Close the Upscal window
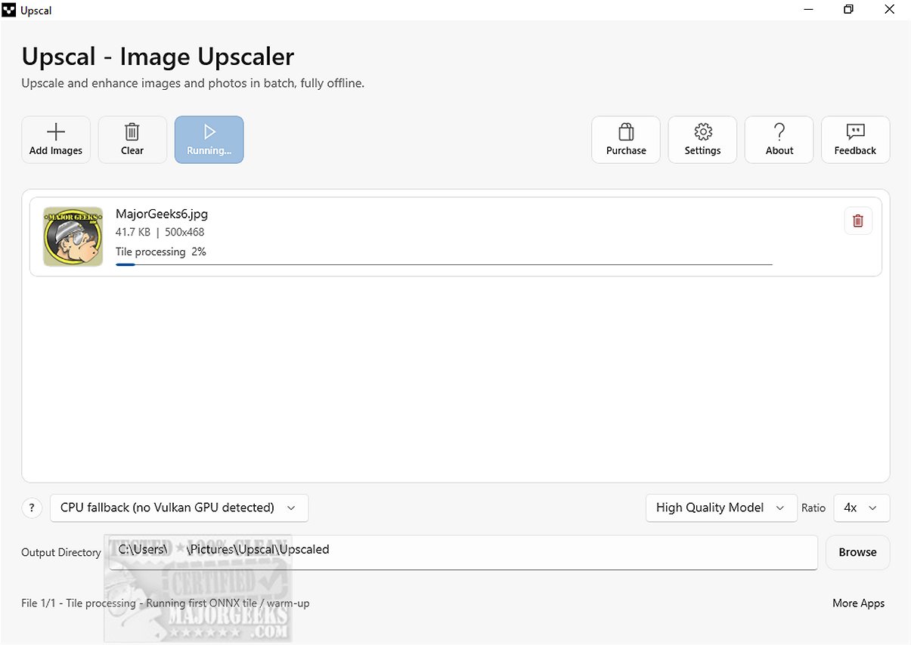Image resolution: width=911 pixels, height=645 pixels. click(890, 10)
